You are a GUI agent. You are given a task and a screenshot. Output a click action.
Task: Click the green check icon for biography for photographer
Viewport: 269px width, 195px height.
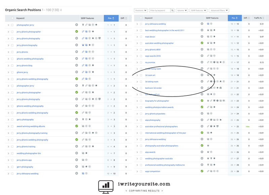(202, 101)
